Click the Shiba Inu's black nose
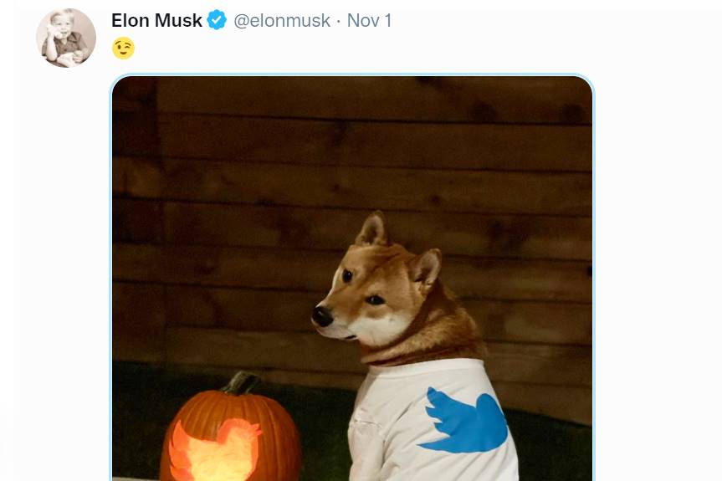The image size is (722, 481). tap(322, 316)
